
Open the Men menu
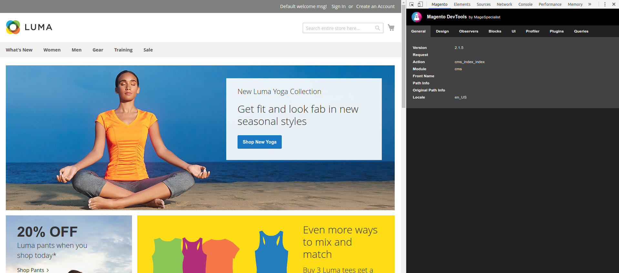76,50
